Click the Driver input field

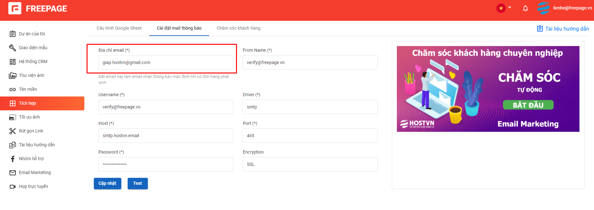point(310,107)
